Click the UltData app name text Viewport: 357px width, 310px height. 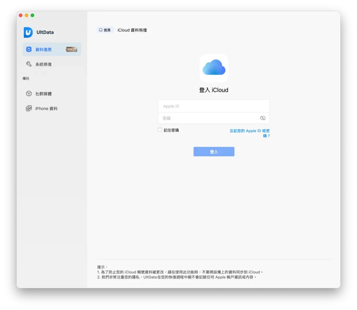[x=45, y=32]
